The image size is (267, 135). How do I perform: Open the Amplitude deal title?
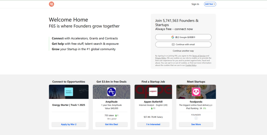pos(111,102)
